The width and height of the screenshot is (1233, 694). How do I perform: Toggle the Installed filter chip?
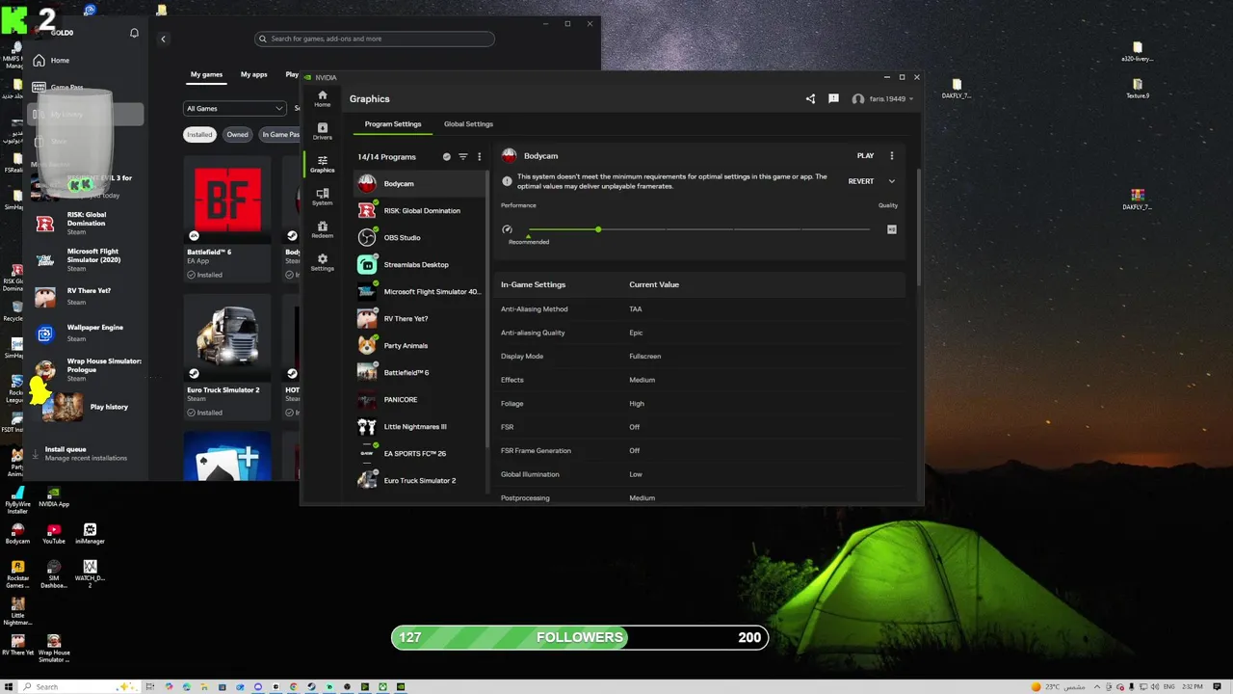click(x=199, y=134)
